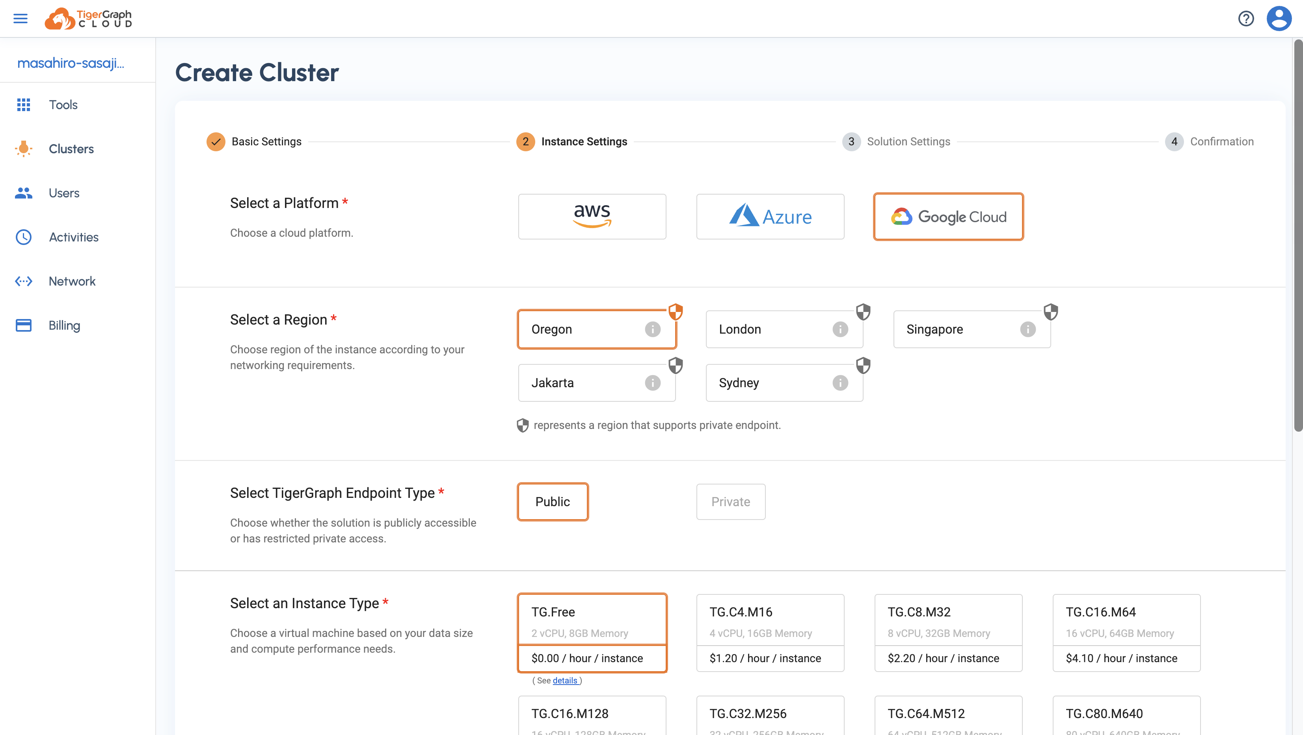Open the user account avatar
Screen dimensions: 1303x735
point(1279,19)
